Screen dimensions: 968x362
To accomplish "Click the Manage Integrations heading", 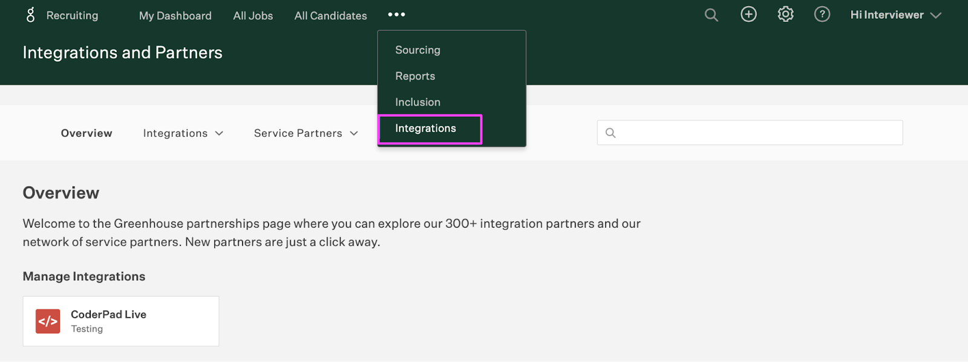I will click(x=84, y=277).
